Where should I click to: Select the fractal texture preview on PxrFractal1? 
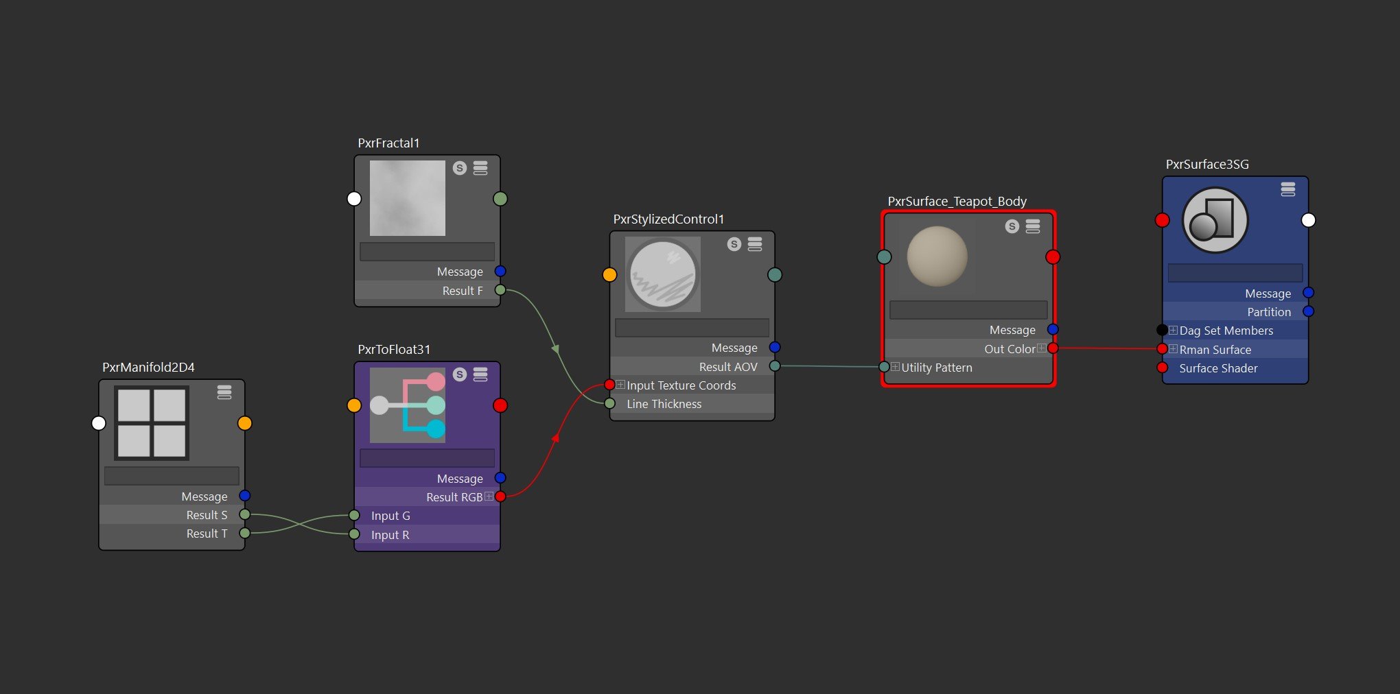point(406,199)
